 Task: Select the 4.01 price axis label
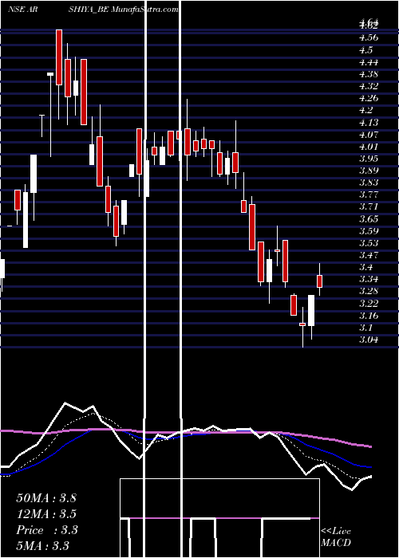tap(369, 146)
